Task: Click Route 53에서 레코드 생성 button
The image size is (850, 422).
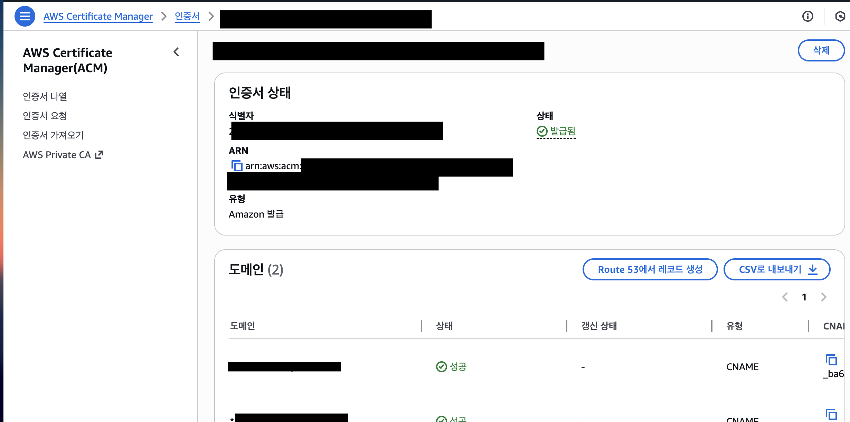Action: [650, 269]
